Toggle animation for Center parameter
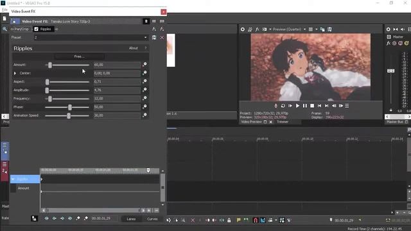This screenshot has height=231, width=411. (x=144, y=73)
